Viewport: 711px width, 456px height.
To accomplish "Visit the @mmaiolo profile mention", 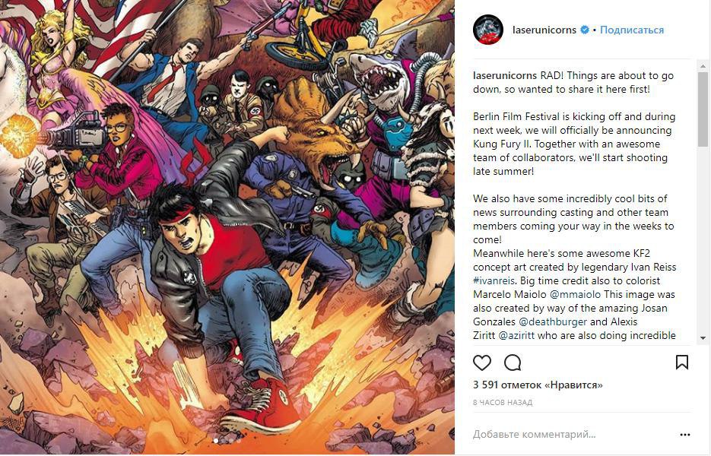I will (x=575, y=294).
